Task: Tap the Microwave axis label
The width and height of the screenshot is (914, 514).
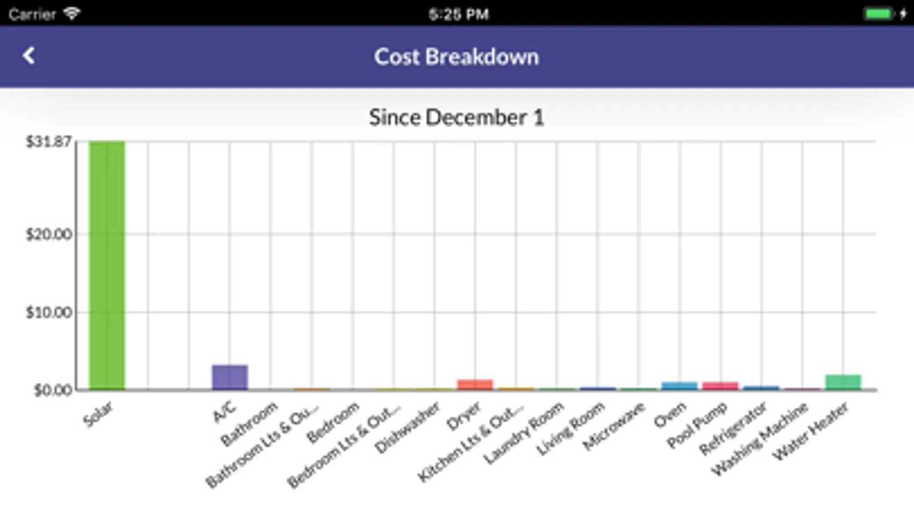Action: [x=614, y=426]
